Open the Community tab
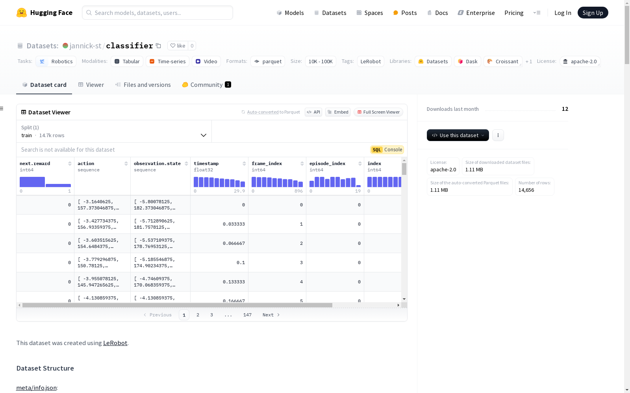The height and width of the screenshot is (393, 630). (206, 85)
